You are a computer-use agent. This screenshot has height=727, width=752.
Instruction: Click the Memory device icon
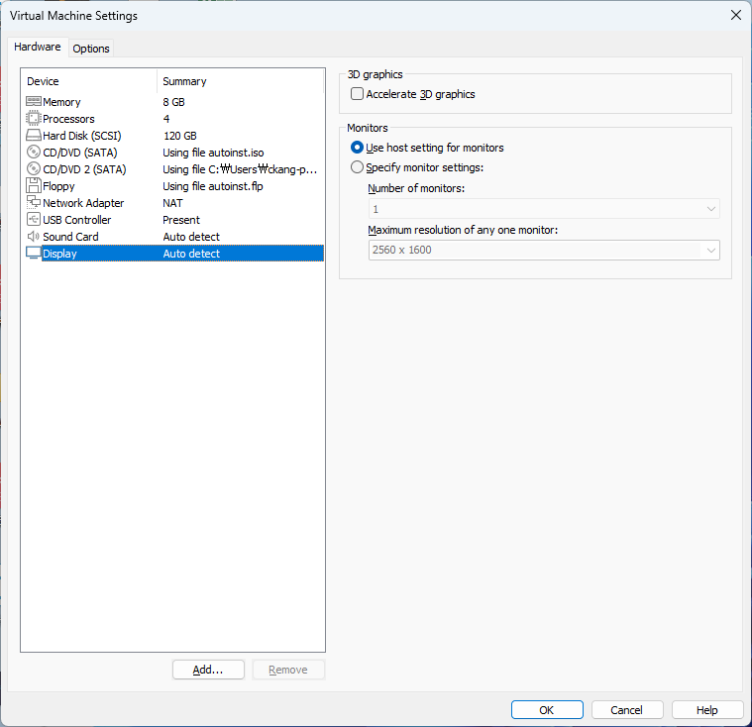pos(33,102)
